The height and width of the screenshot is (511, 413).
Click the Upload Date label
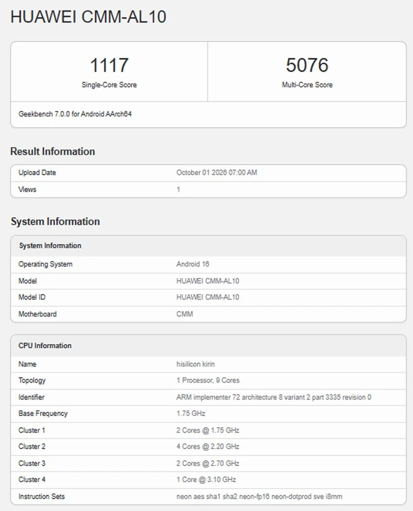tap(37, 173)
